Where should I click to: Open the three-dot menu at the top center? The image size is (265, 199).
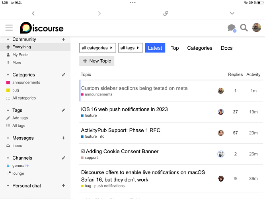click(x=132, y=2)
